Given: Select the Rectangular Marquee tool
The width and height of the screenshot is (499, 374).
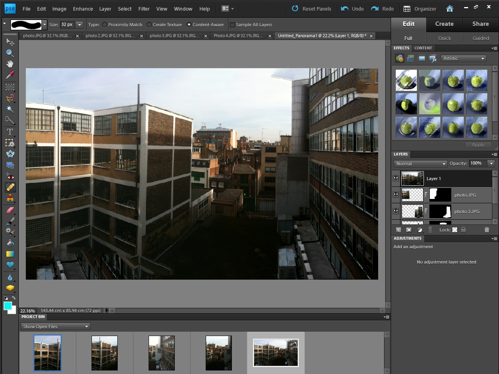Looking at the screenshot, I should (x=10, y=87).
